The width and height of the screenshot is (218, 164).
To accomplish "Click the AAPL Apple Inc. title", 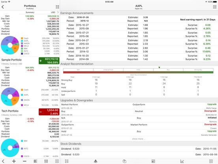I will pos(139,7).
